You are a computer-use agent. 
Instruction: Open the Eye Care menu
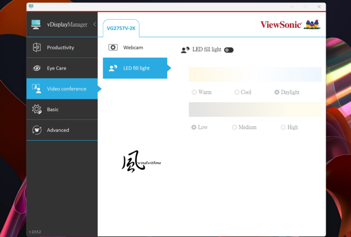pyautogui.click(x=62, y=68)
